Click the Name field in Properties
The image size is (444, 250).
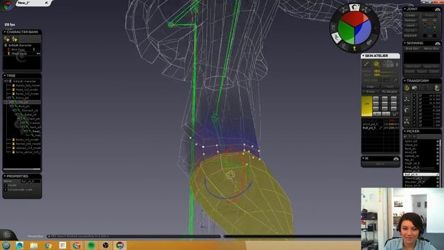click(31, 181)
